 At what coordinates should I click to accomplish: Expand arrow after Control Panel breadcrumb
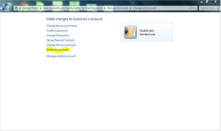[41, 8]
